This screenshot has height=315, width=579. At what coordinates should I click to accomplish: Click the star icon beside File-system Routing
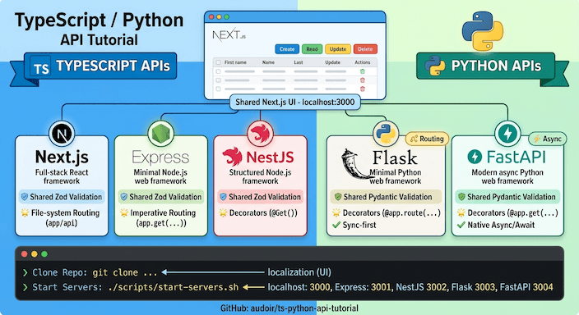(x=25, y=212)
